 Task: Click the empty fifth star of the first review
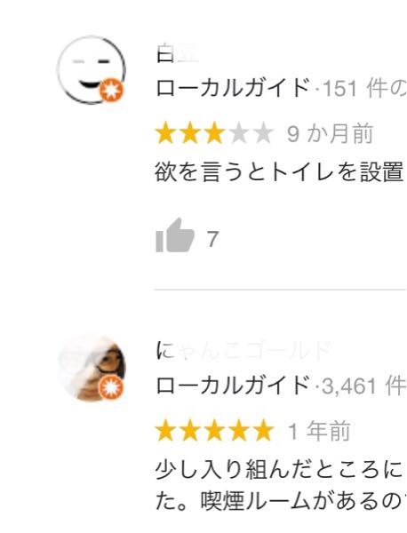pyautogui.click(x=263, y=133)
